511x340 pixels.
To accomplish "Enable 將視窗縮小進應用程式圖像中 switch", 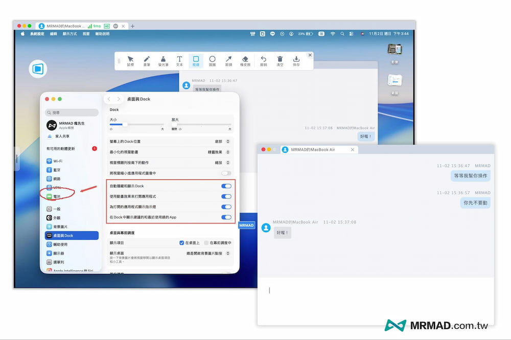I will [x=226, y=173].
